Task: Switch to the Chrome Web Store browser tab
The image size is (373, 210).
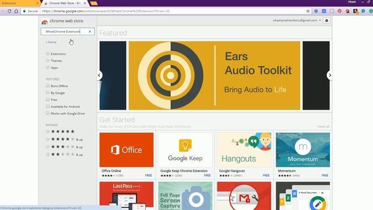Action: [x=64, y=3]
